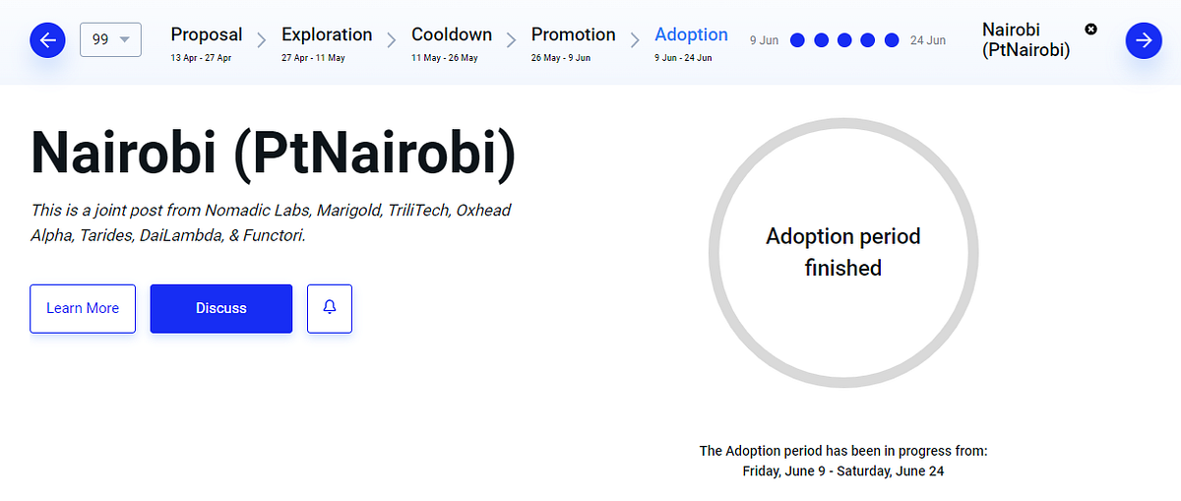This screenshot has width=1181, height=501.
Task: Click first blue progress dot after 9 Jun
Action: 797,40
